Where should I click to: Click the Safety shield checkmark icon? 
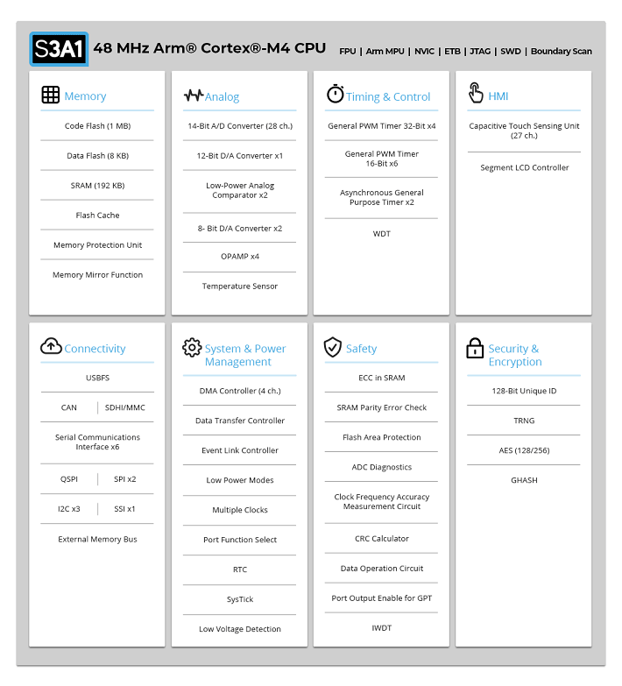click(332, 347)
